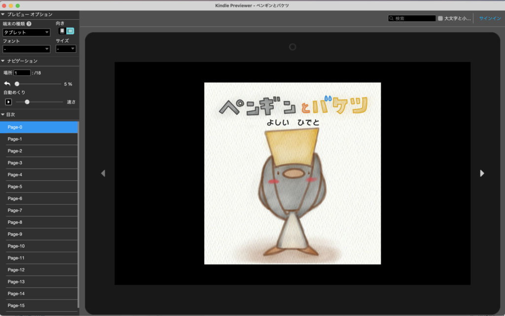Image resolution: width=505 pixels, height=316 pixels.
Task: Jump to Page-13 in contents
Action: click(38, 282)
